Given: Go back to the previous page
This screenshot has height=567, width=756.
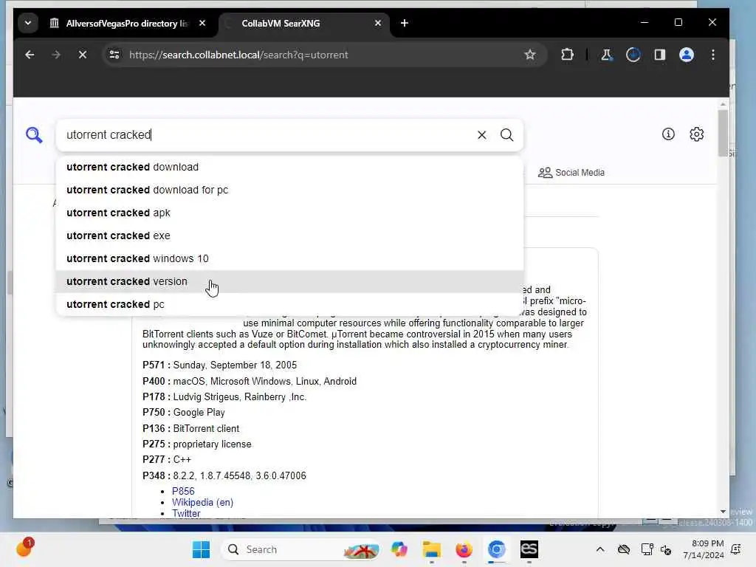Looking at the screenshot, I should click(x=30, y=55).
